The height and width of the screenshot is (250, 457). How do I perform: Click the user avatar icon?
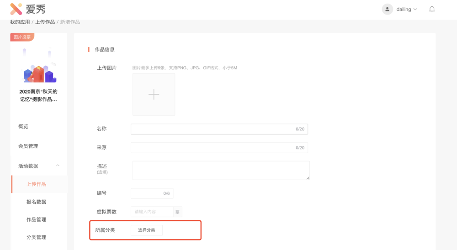(388, 9)
